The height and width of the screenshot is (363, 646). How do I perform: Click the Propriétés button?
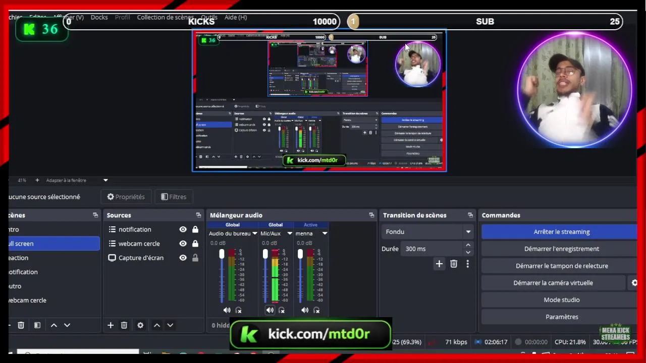(126, 197)
